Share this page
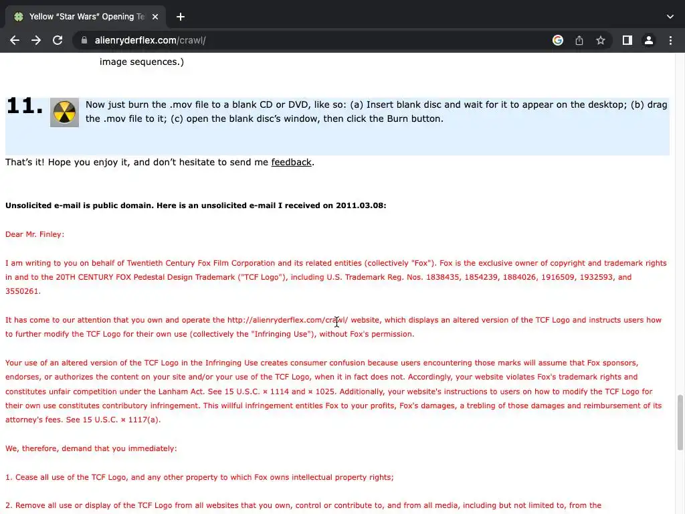Screen dimensions: 685x514 pyautogui.click(x=579, y=40)
